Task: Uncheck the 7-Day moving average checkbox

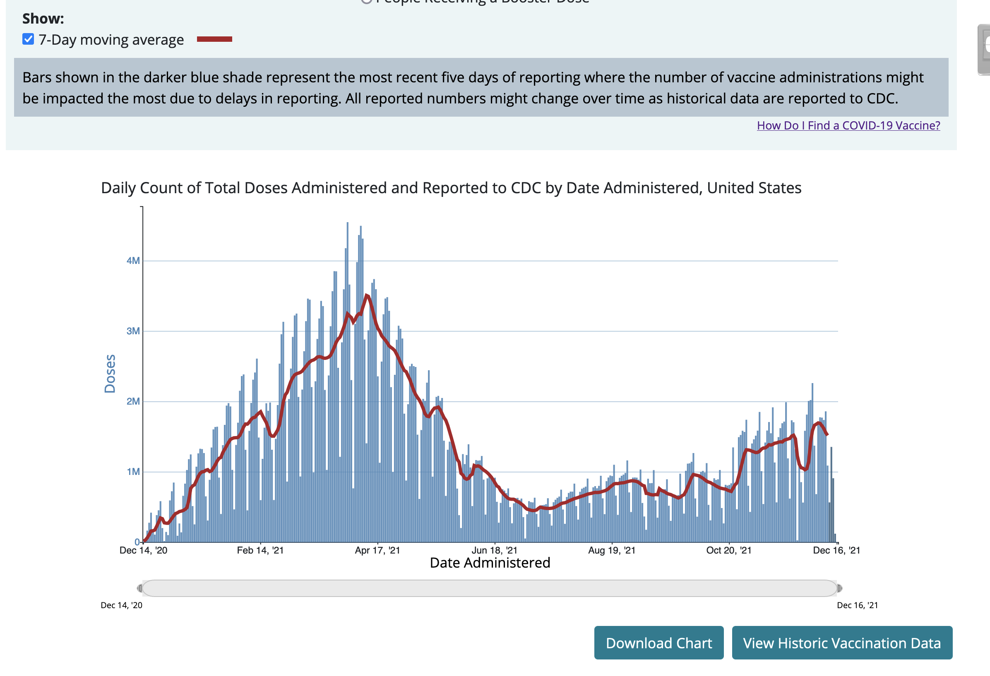Action: click(x=28, y=39)
